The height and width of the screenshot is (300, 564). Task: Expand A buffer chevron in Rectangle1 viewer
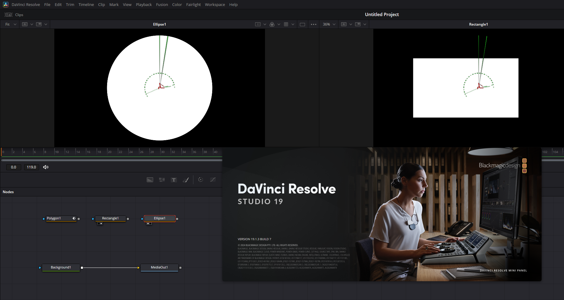pyautogui.click(x=351, y=24)
